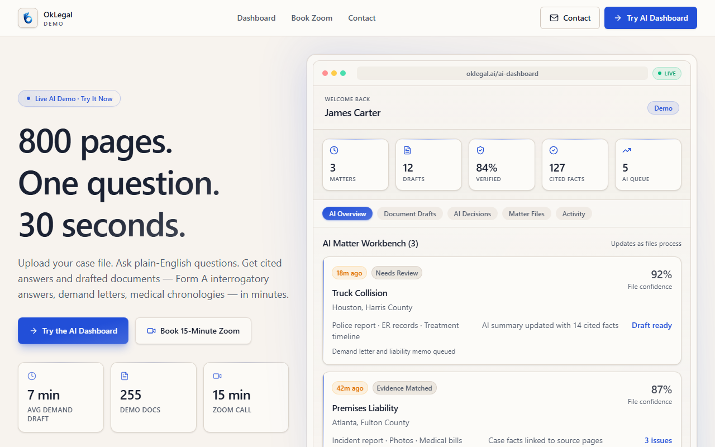Click the Live AI Demo · Try It Now badge
This screenshot has height=447, width=715.
[x=69, y=99]
